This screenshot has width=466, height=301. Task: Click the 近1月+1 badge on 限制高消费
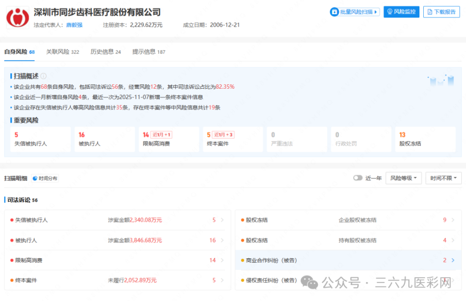161,135
